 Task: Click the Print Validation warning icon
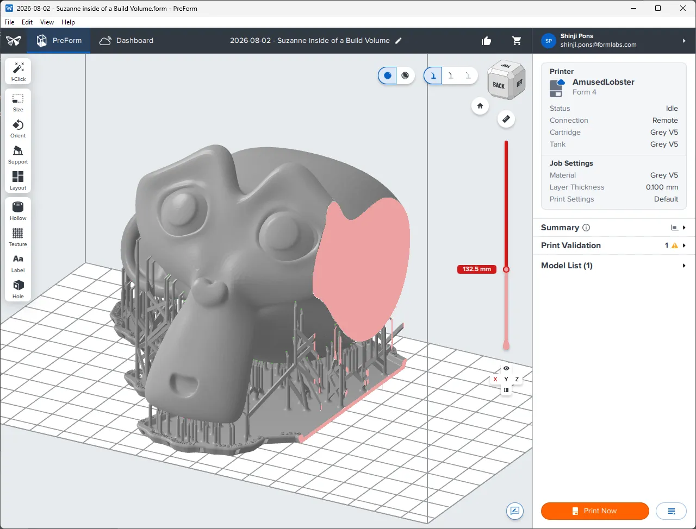tap(675, 245)
